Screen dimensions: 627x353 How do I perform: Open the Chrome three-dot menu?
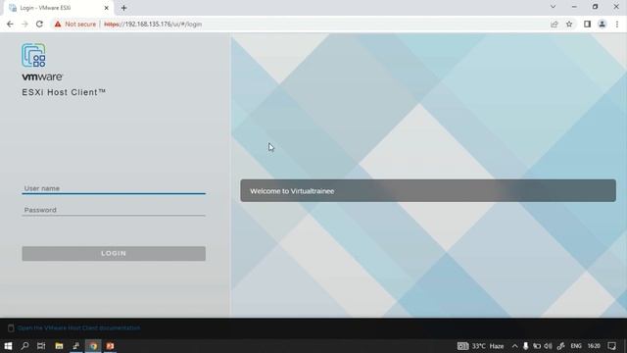click(617, 24)
